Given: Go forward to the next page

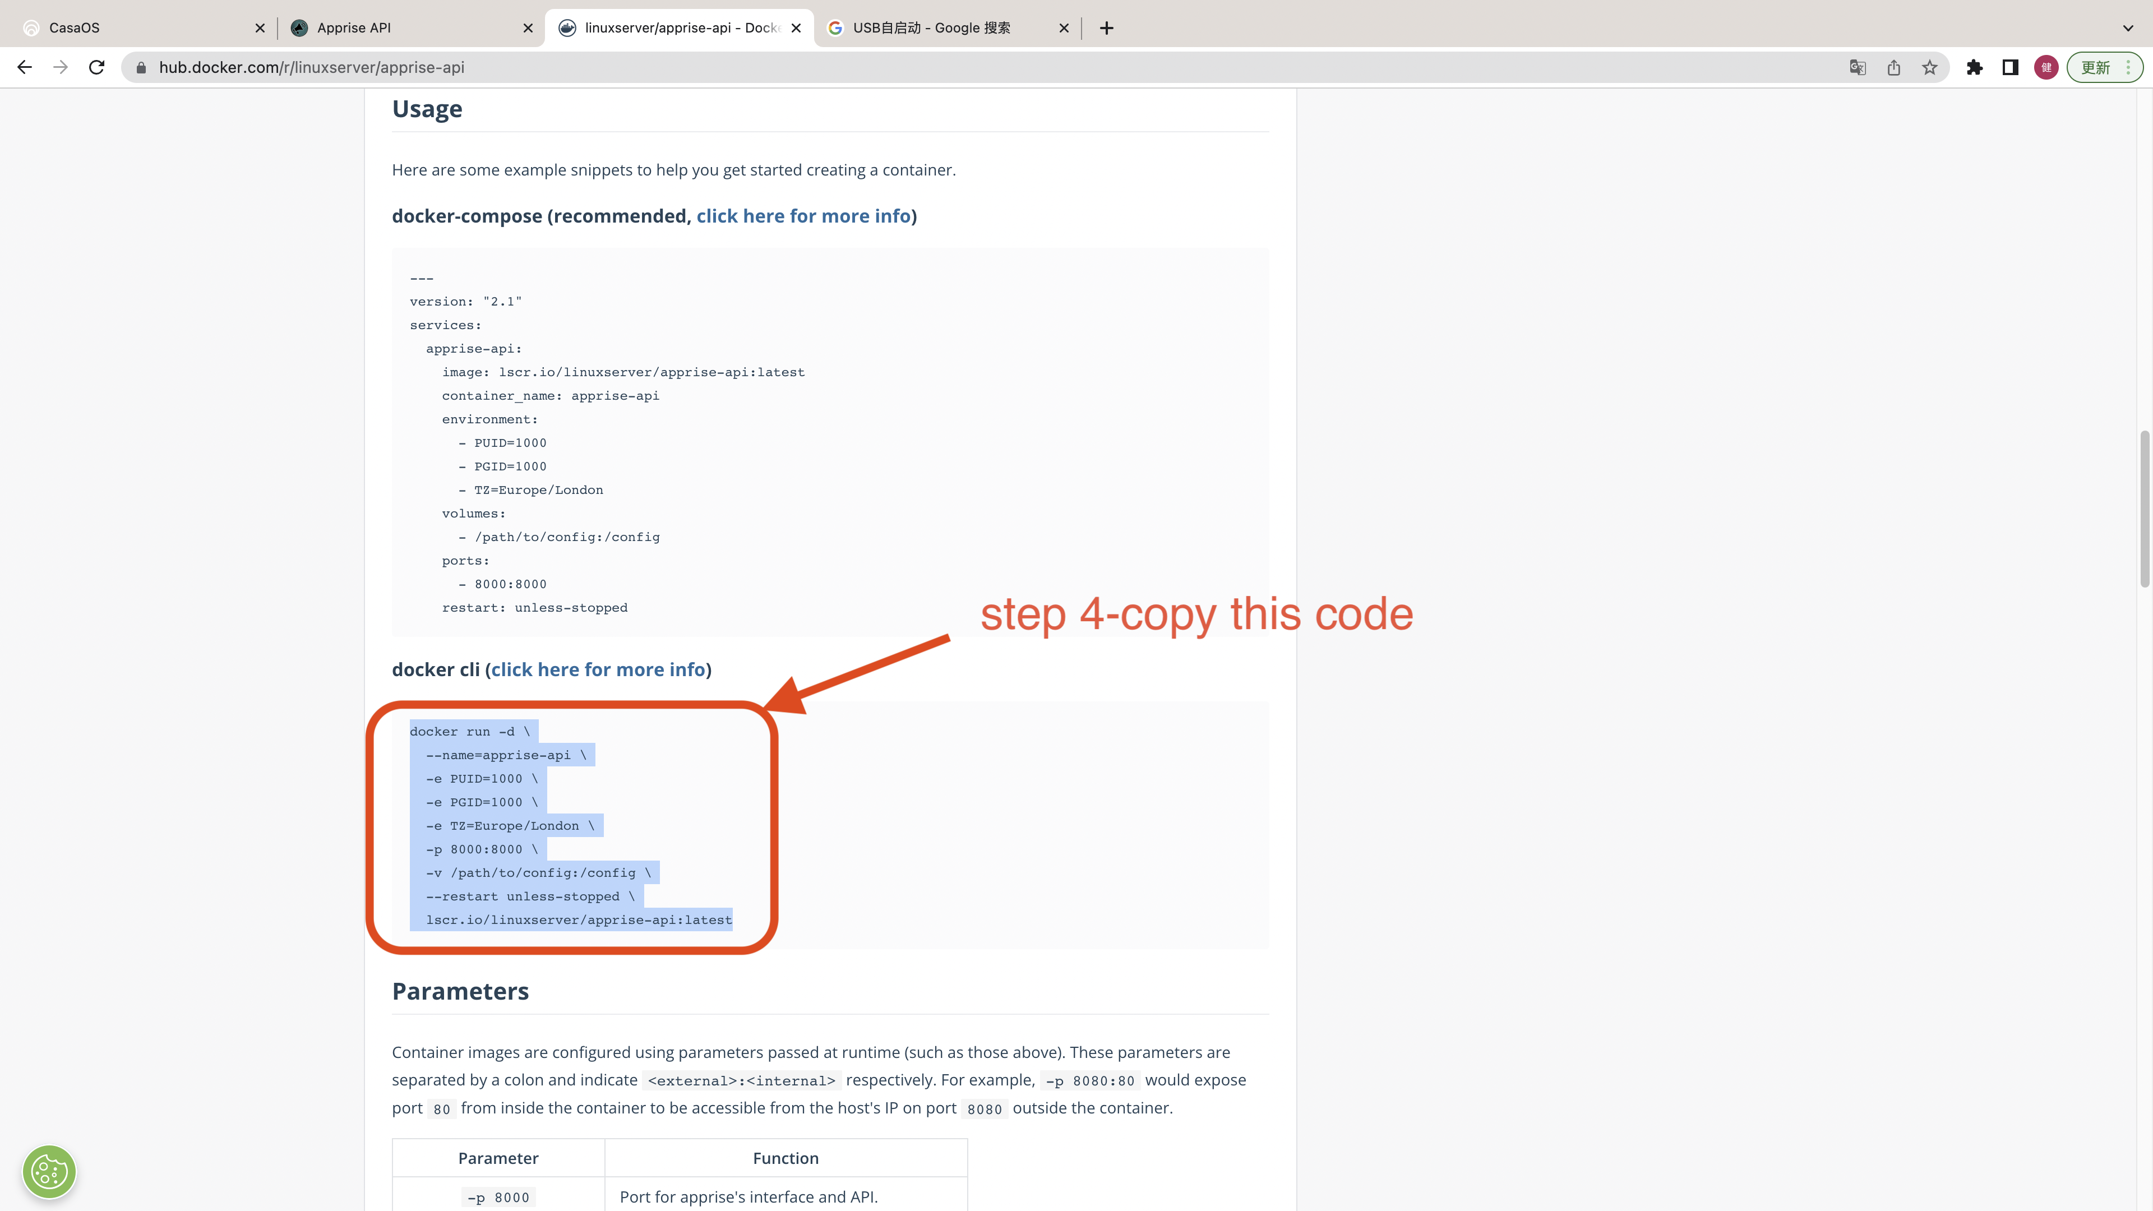Looking at the screenshot, I should point(60,67).
